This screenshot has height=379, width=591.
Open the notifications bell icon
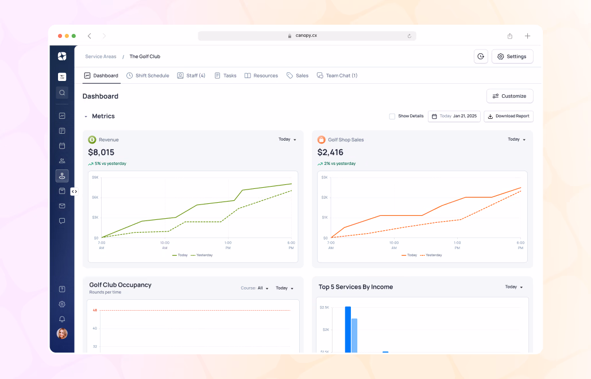62,319
